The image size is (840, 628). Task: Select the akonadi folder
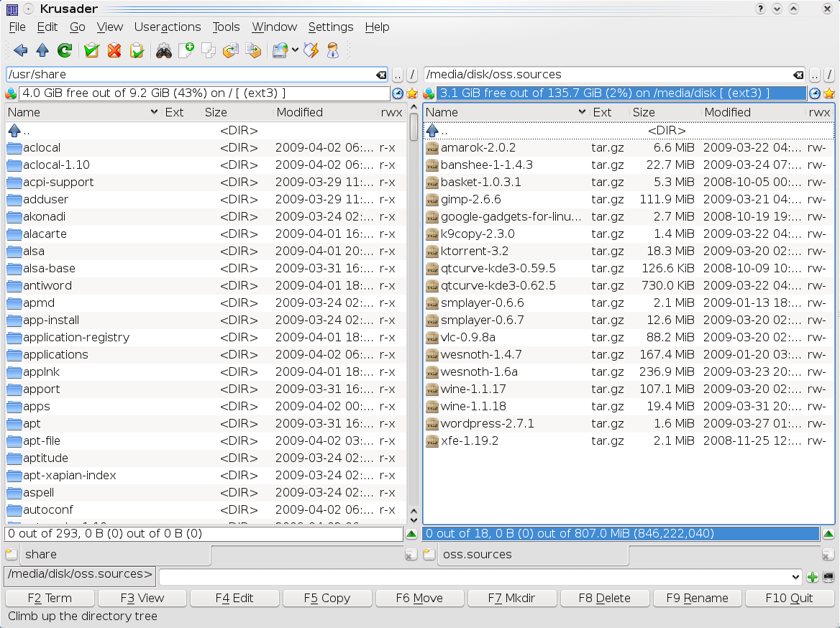click(x=206, y=217)
